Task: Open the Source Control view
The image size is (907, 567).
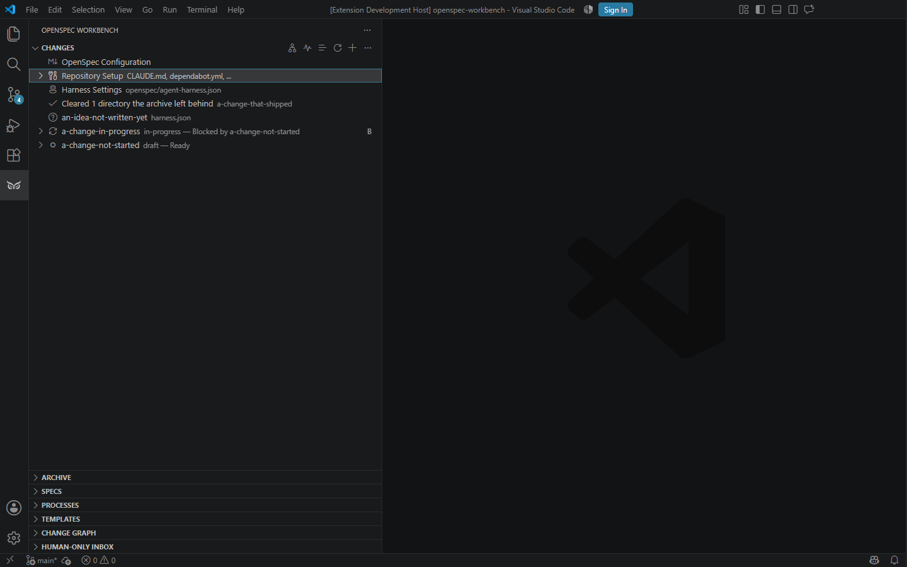Action: (x=14, y=94)
